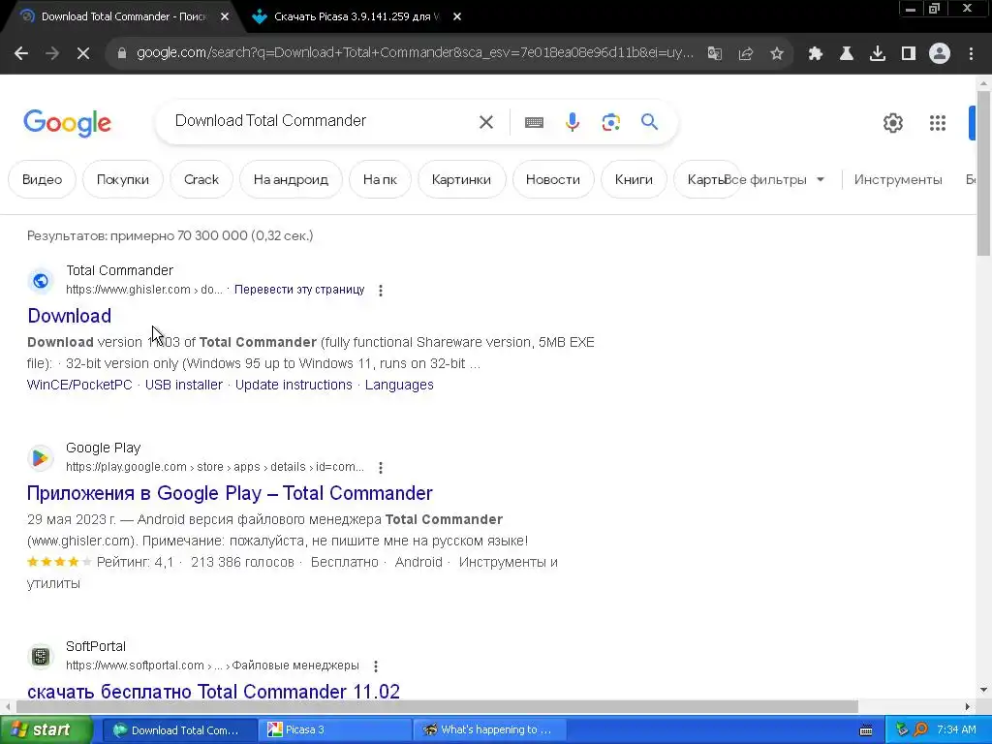
Task: Apply the Crack filter chip
Action: pos(201,179)
